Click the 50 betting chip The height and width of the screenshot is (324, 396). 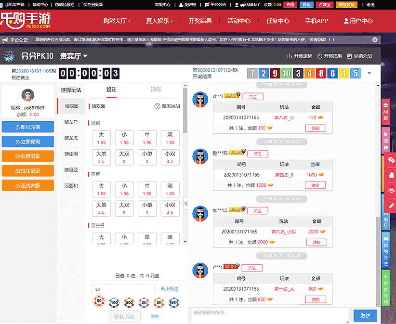99,302
